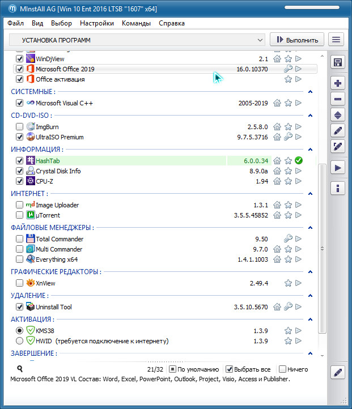Open the Файл menu

pos(15,23)
